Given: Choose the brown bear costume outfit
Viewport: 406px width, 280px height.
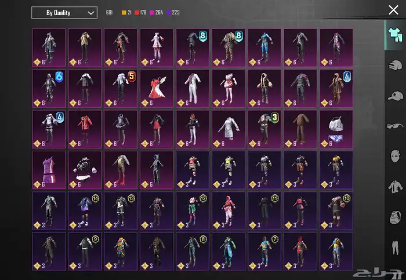Looking at the screenshot, I should 300,129.
